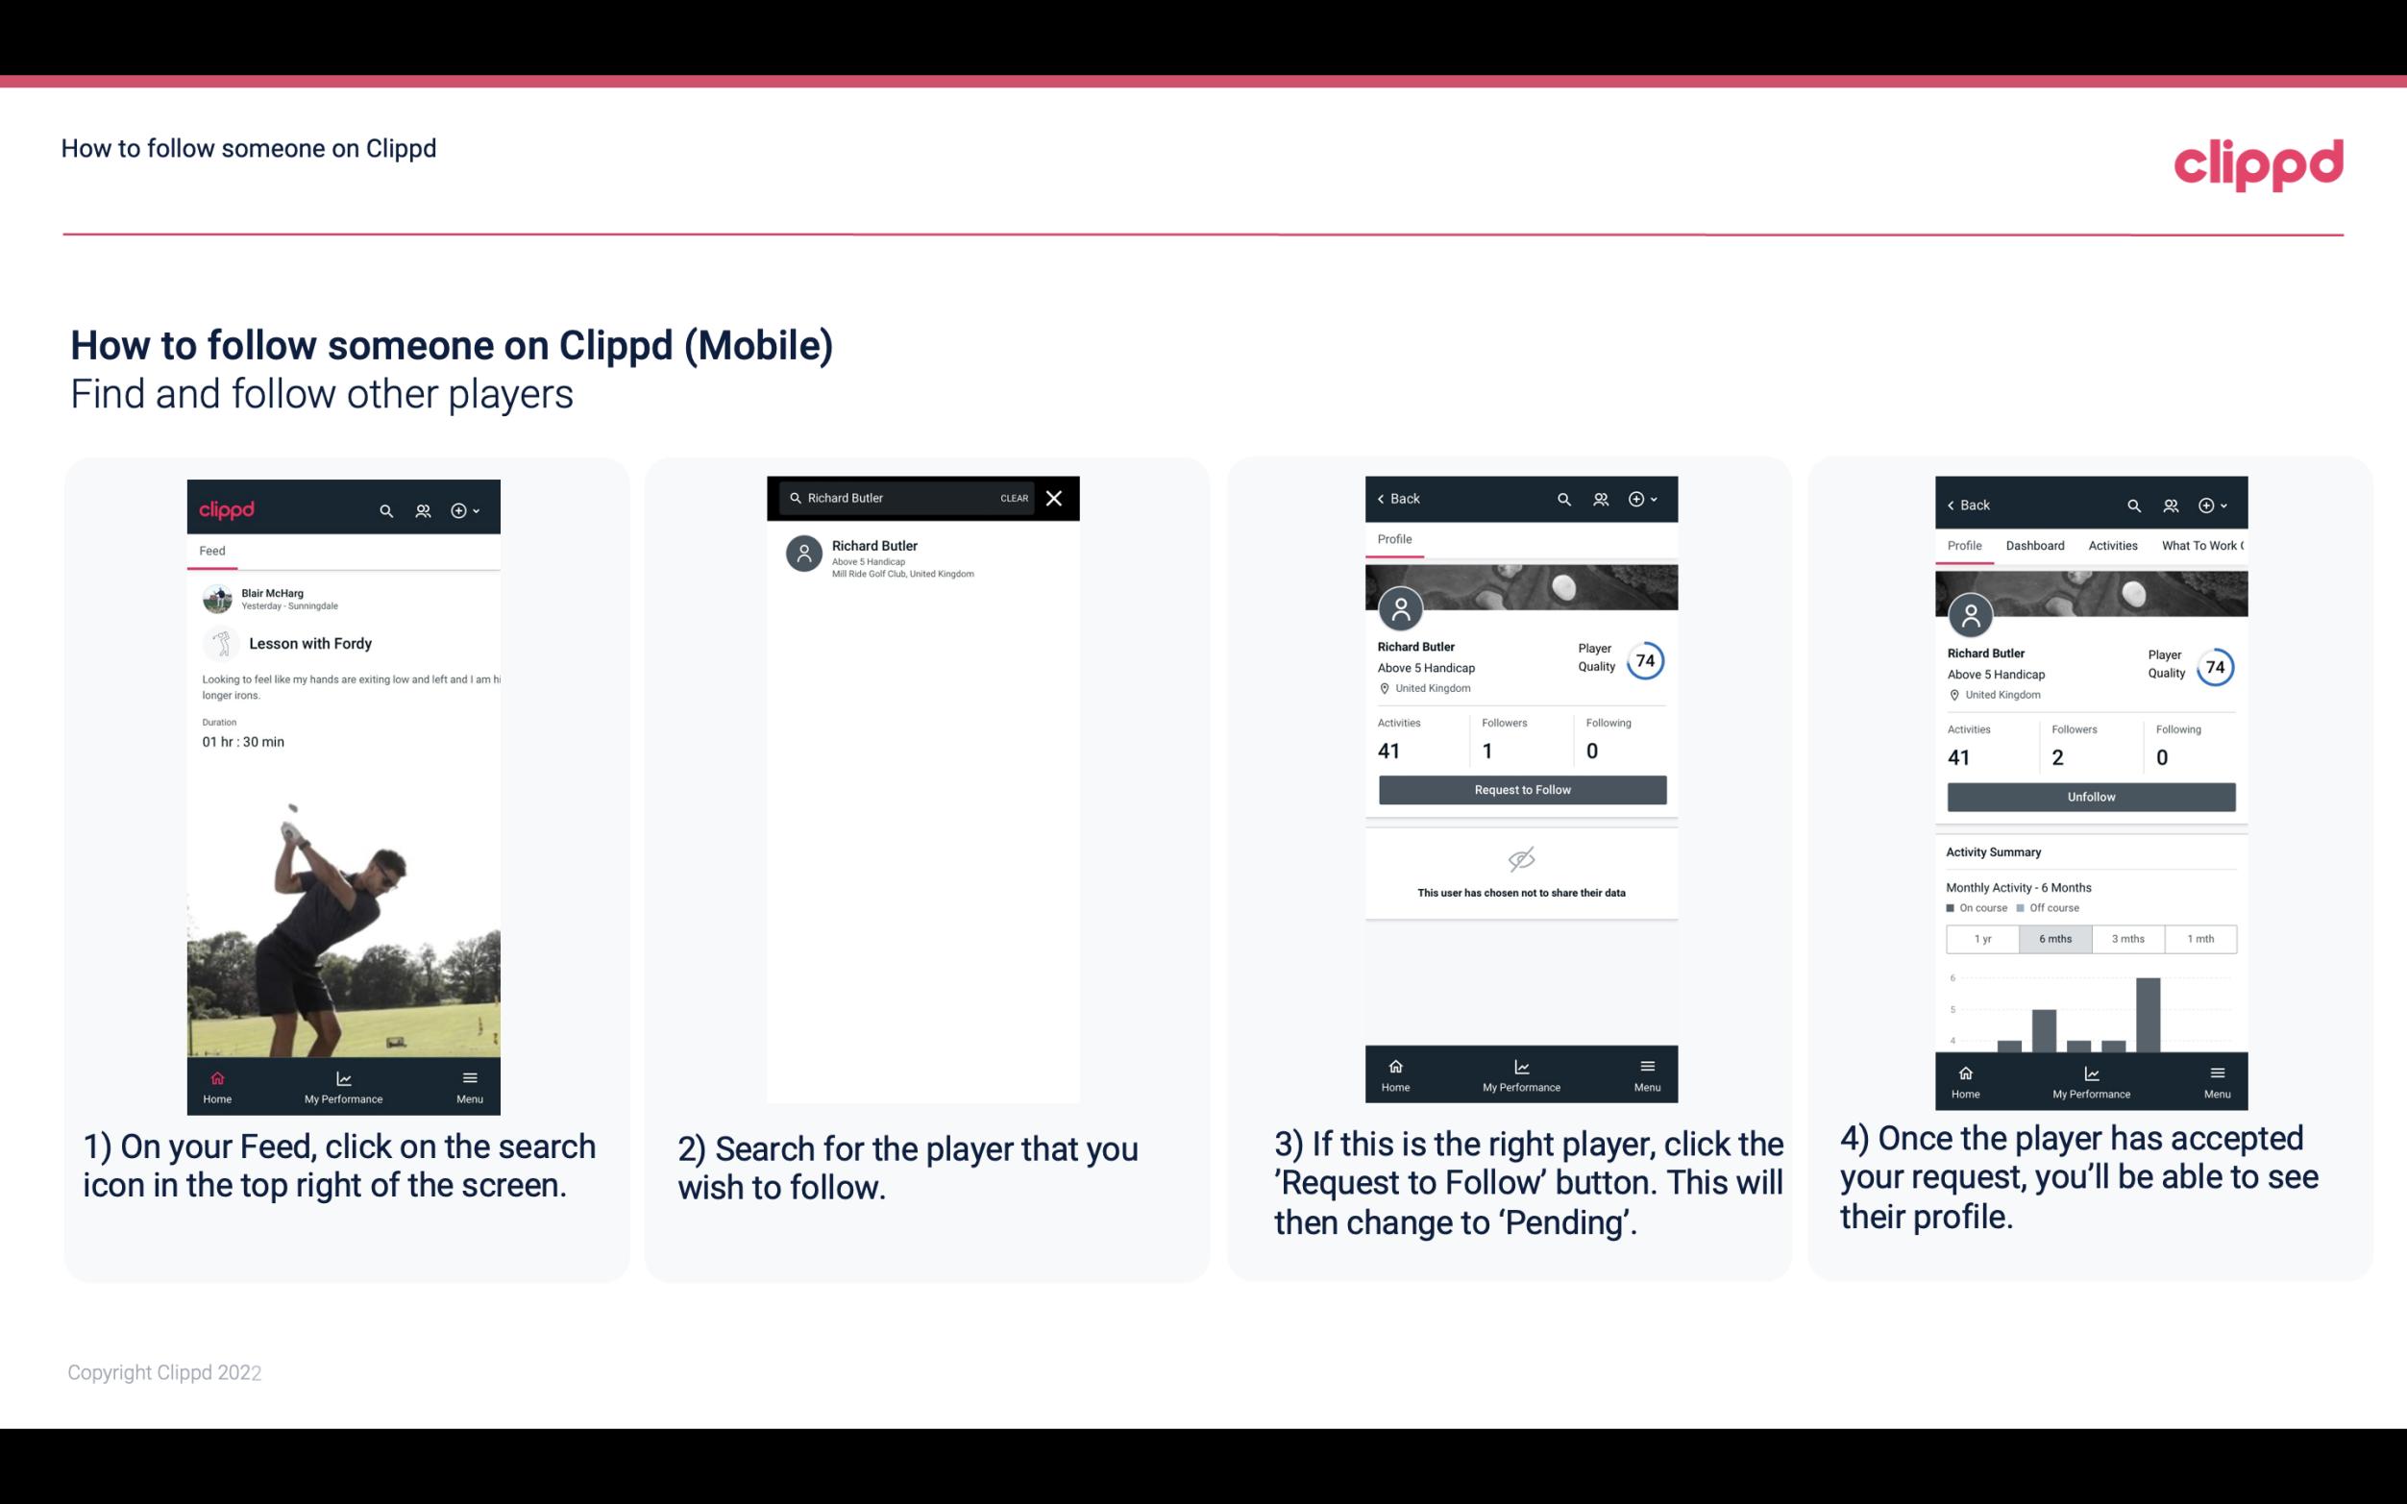The image size is (2407, 1504).
Task: Click the Request to Follow button
Action: click(1522, 788)
